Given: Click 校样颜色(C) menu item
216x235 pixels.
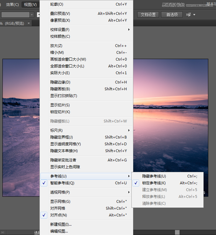Looking at the screenshot, I should pos(87,36).
